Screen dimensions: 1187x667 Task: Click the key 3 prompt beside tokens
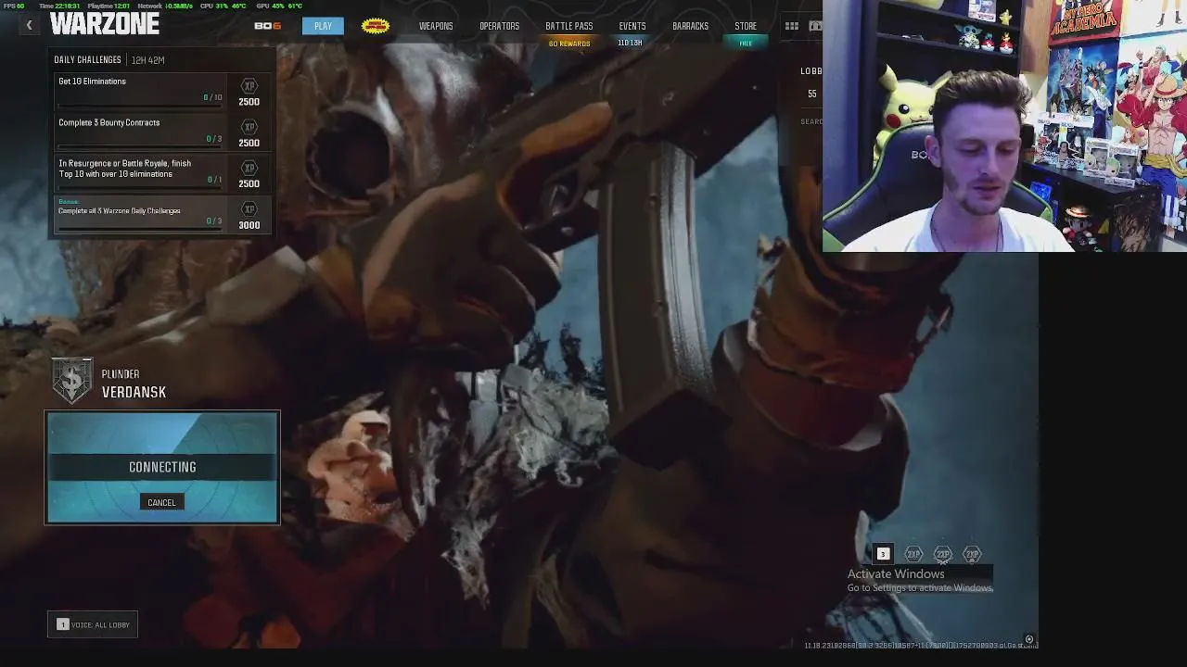[883, 554]
